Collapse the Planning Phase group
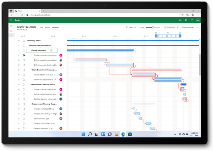 (x=27, y=41)
